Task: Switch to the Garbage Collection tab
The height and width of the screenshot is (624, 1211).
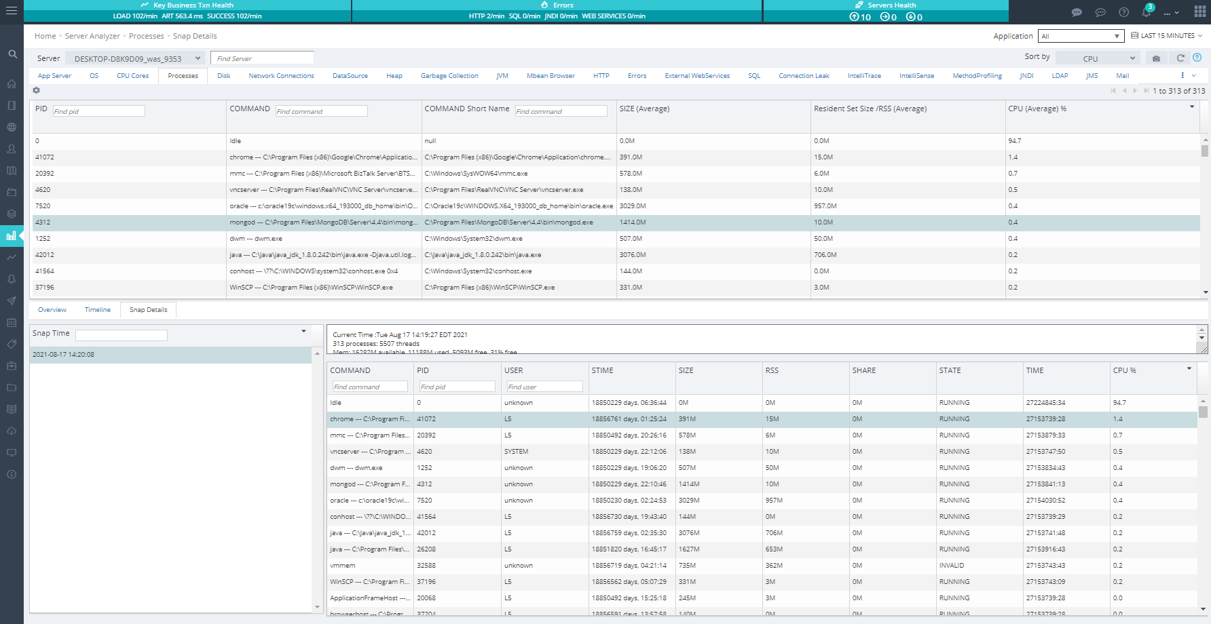Action: [x=449, y=76]
